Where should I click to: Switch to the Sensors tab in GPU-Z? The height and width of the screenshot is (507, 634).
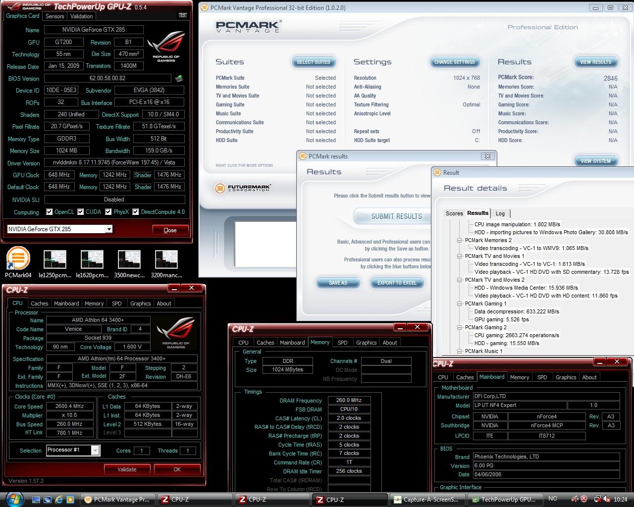pos(55,16)
